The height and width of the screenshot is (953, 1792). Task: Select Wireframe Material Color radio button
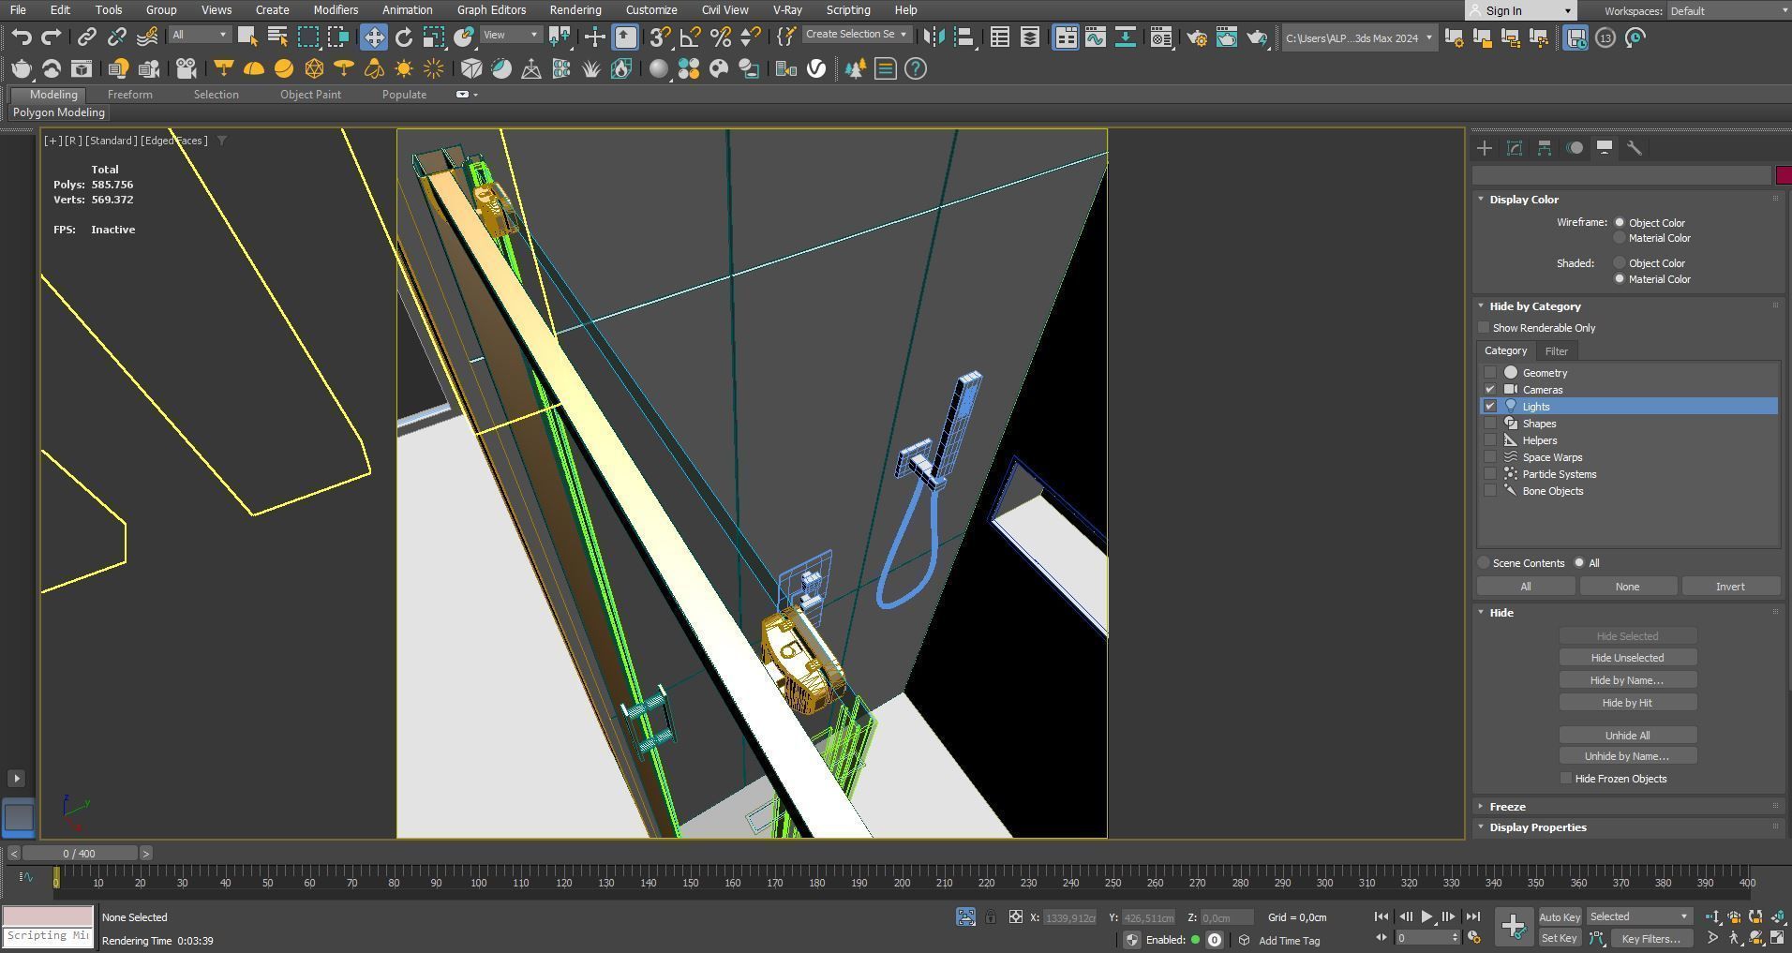click(1620, 238)
